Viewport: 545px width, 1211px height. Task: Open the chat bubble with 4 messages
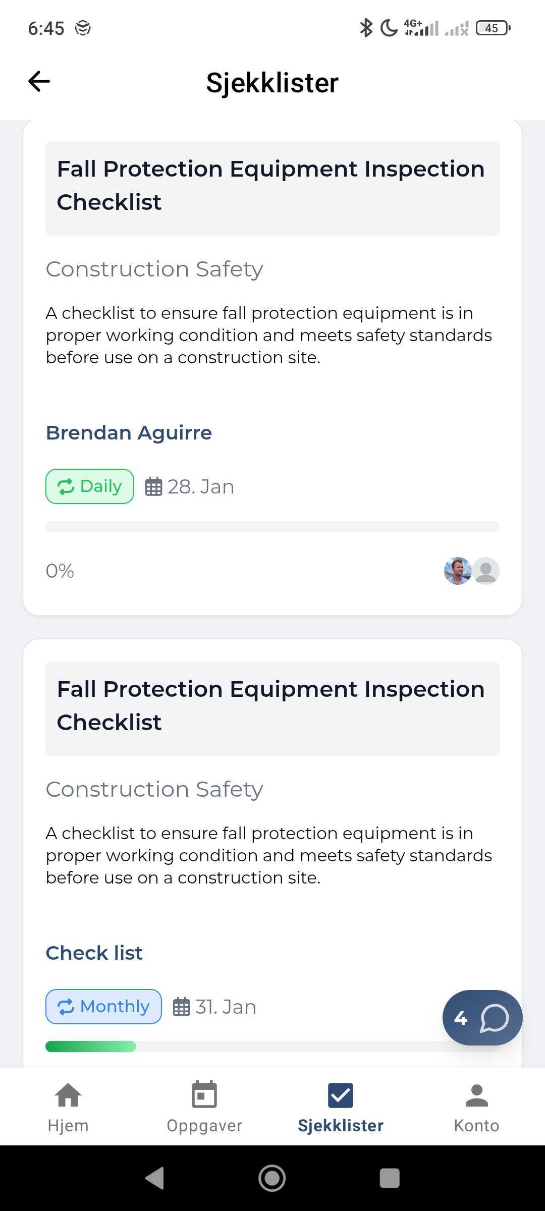tap(482, 1017)
